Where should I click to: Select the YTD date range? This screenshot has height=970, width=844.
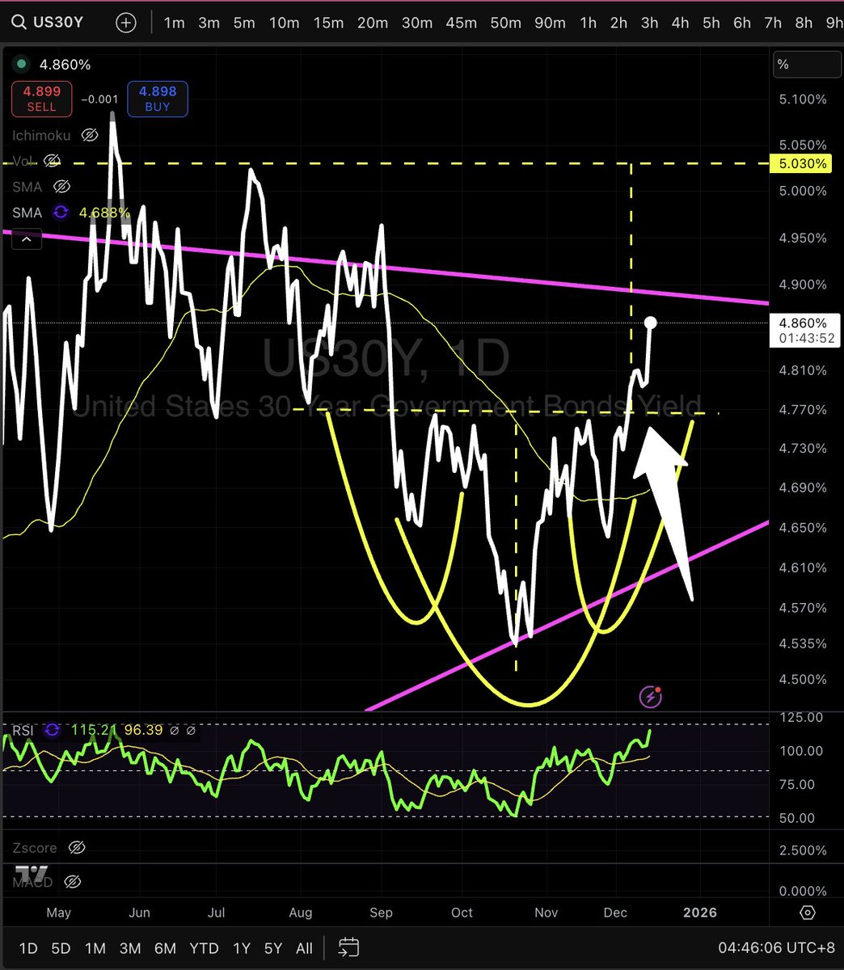tap(204, 948)
